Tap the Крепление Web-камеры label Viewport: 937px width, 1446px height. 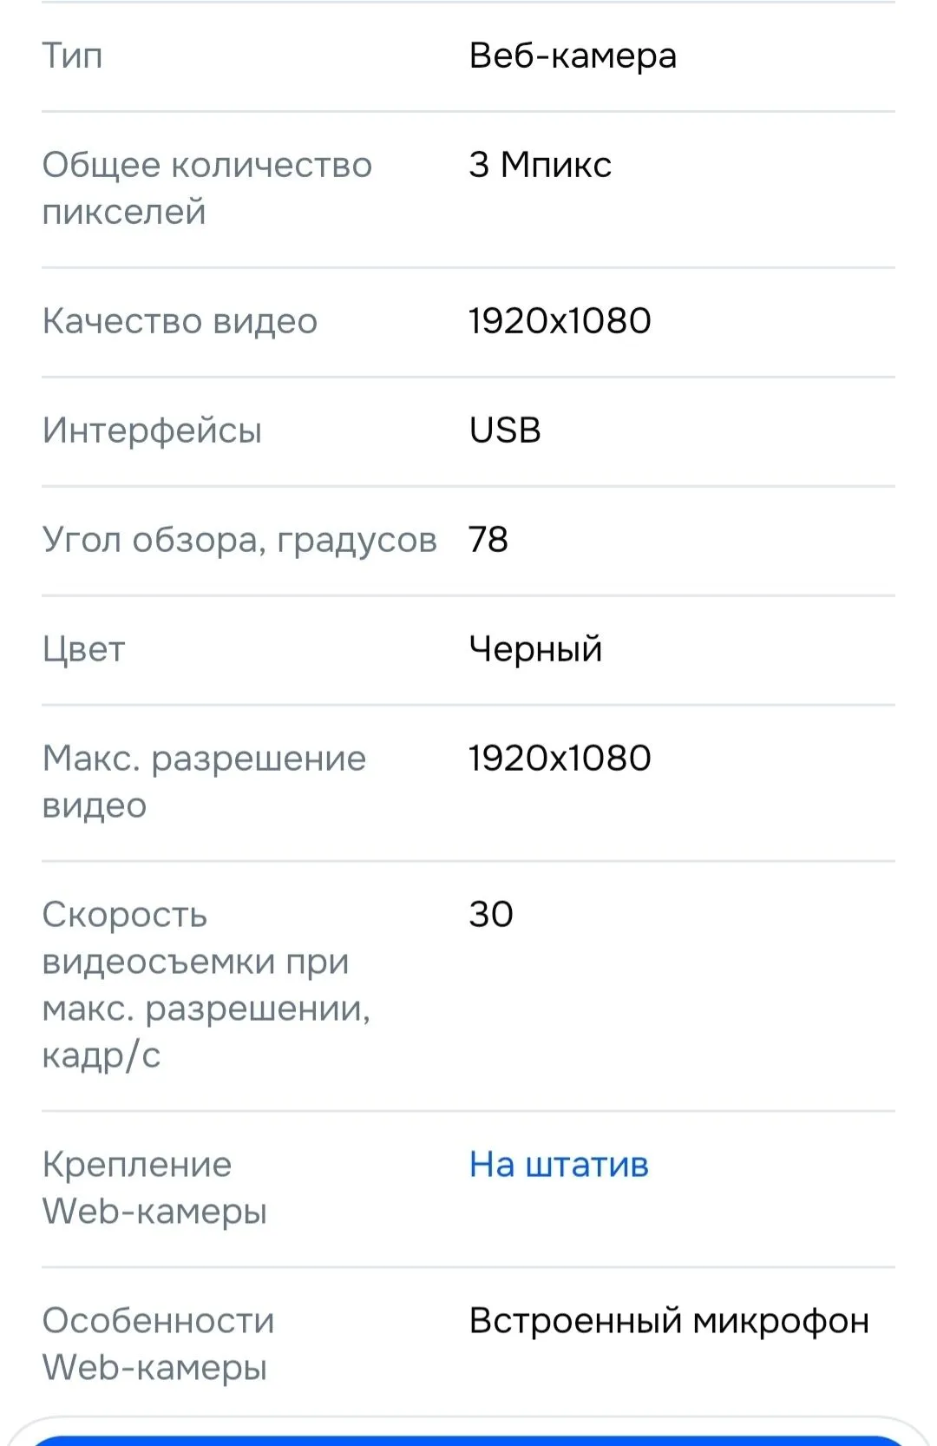tap(154, 1188)
